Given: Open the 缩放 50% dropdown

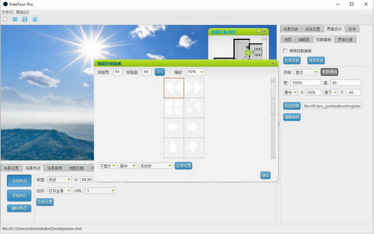Looking at the screenshot, I should [x=195, y=72].
